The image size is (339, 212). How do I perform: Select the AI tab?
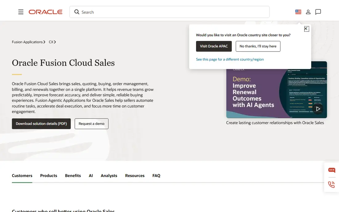click(x=91, y=175)
